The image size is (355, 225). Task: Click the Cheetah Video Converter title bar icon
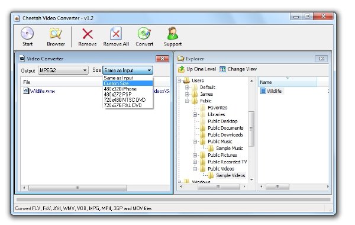pos(17,18)
